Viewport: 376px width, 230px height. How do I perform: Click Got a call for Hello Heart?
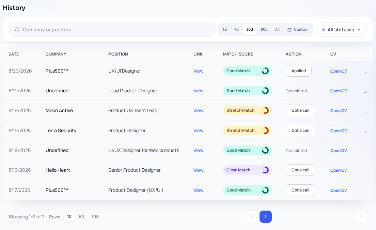click(x=300, y=170)
